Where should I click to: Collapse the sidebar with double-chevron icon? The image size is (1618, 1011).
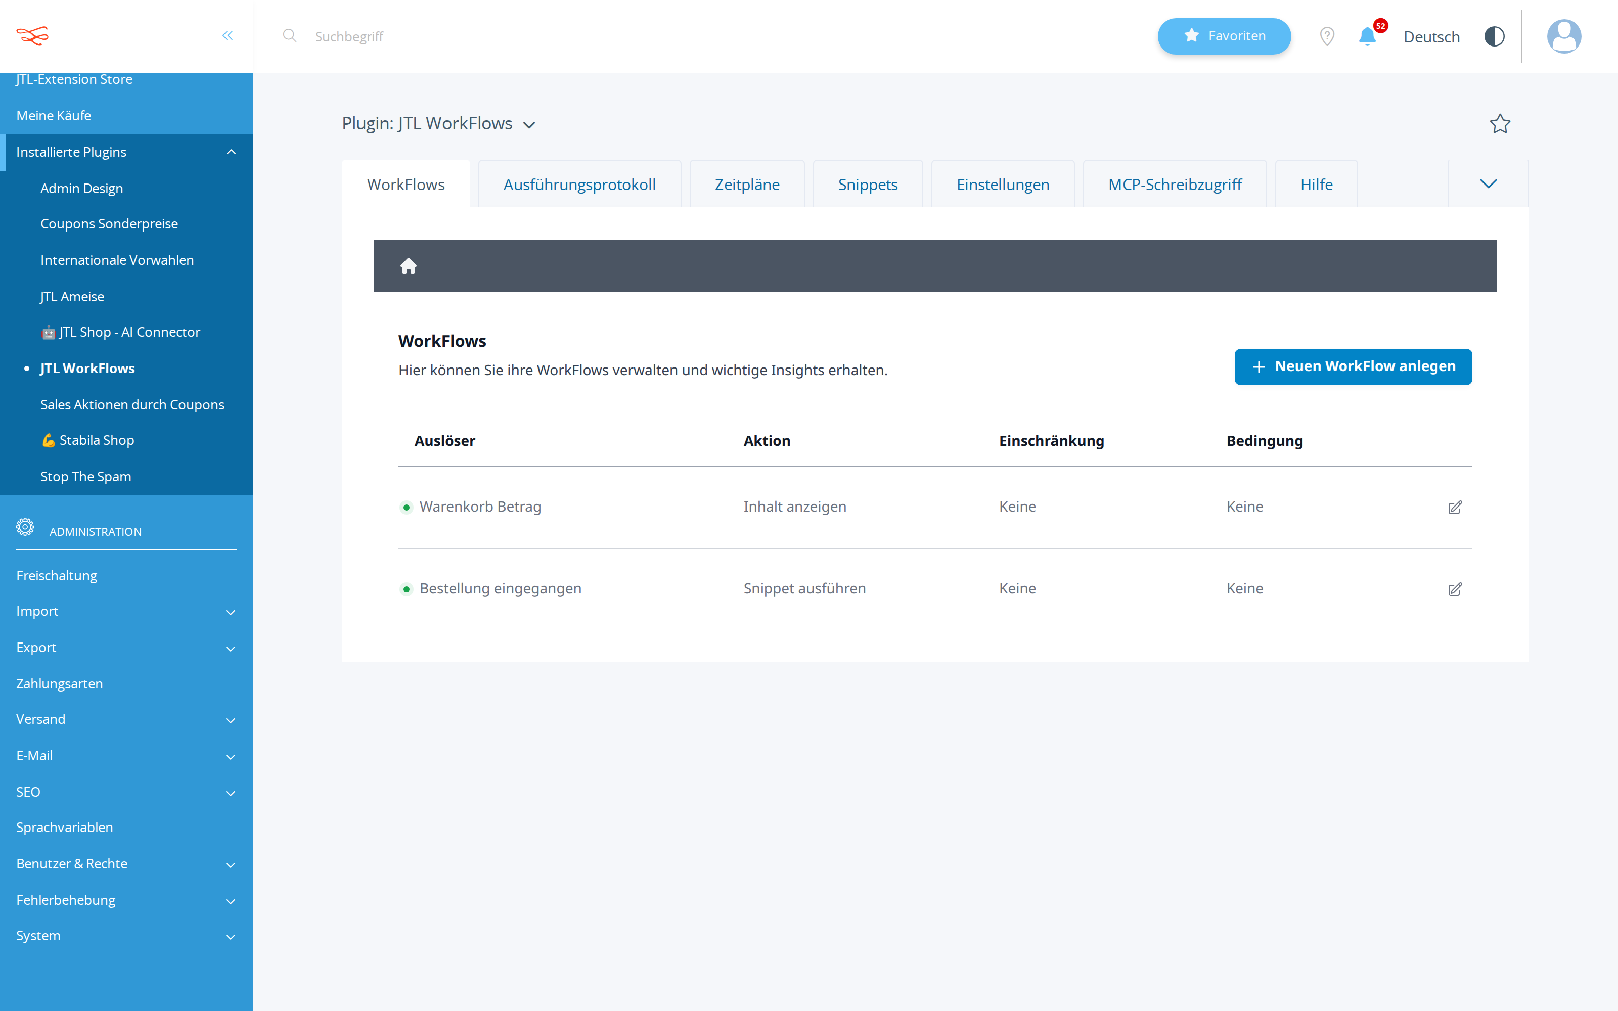coord(228,35)
